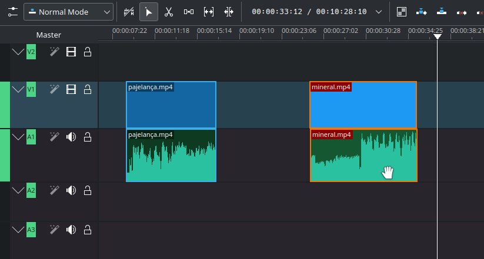Select the Slip tool in toolbar
Viewport: 484px width, 259px height.
pos(209,12)
